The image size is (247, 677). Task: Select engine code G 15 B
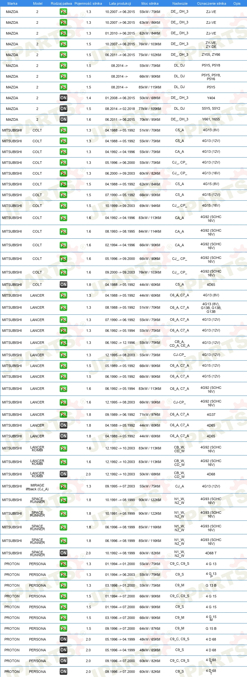coord(211,629)
